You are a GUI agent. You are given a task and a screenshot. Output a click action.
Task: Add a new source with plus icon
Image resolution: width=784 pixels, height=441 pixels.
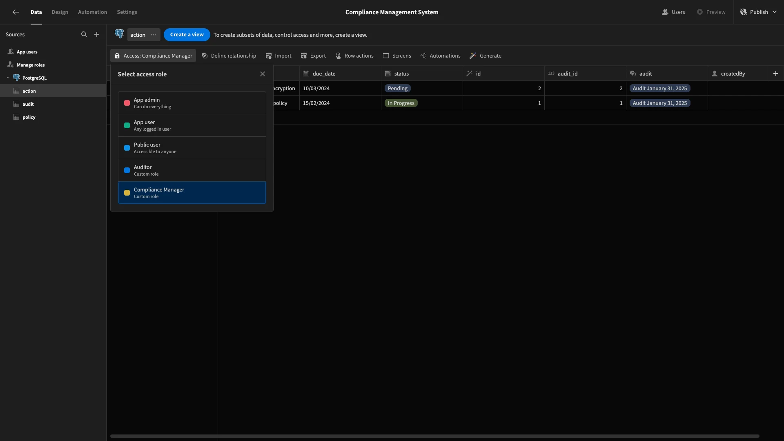point(97,35)
